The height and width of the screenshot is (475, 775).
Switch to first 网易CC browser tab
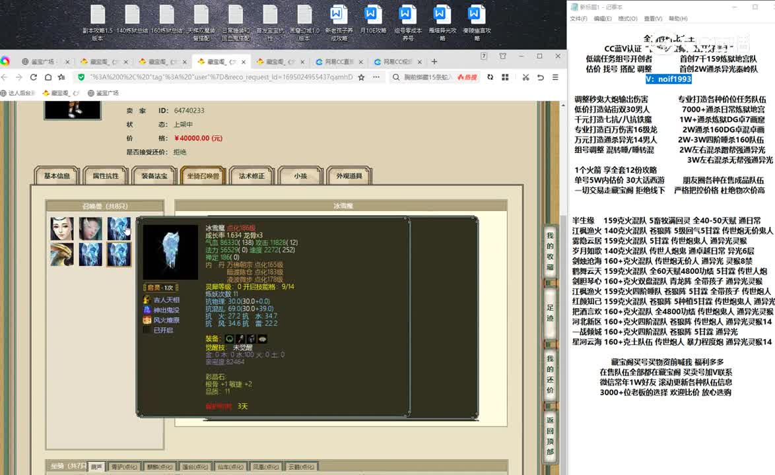click(x=339, y=62)
